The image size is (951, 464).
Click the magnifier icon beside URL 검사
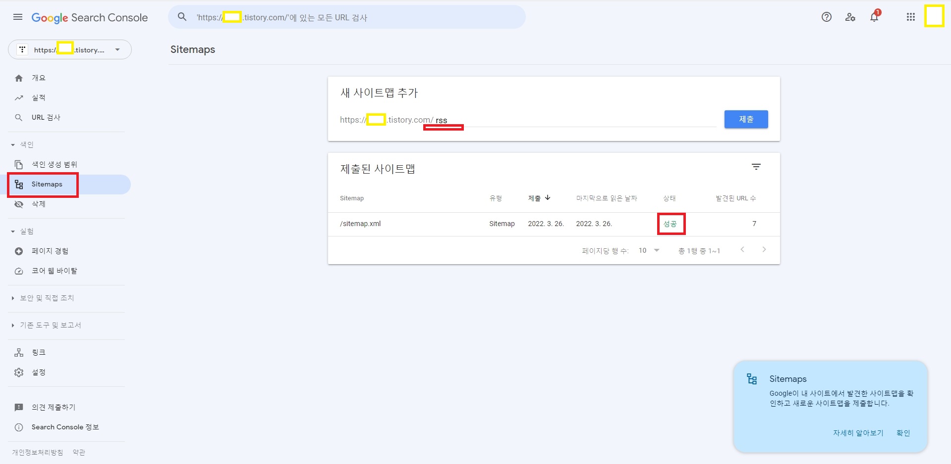point(19,118)
